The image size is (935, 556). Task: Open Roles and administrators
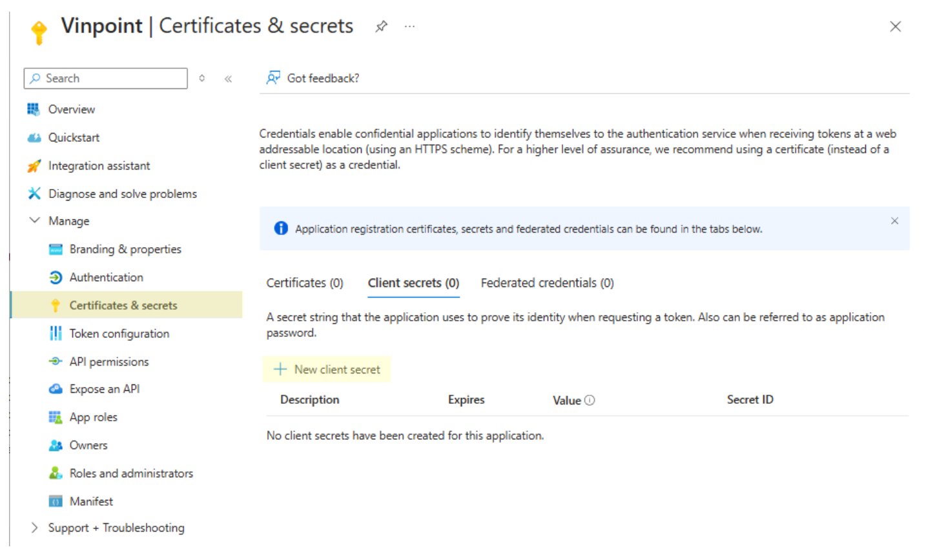(131, 473)
